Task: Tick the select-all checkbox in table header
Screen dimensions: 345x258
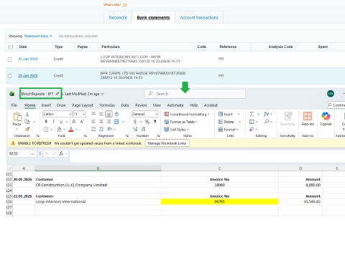Action: tap(11, 47)
